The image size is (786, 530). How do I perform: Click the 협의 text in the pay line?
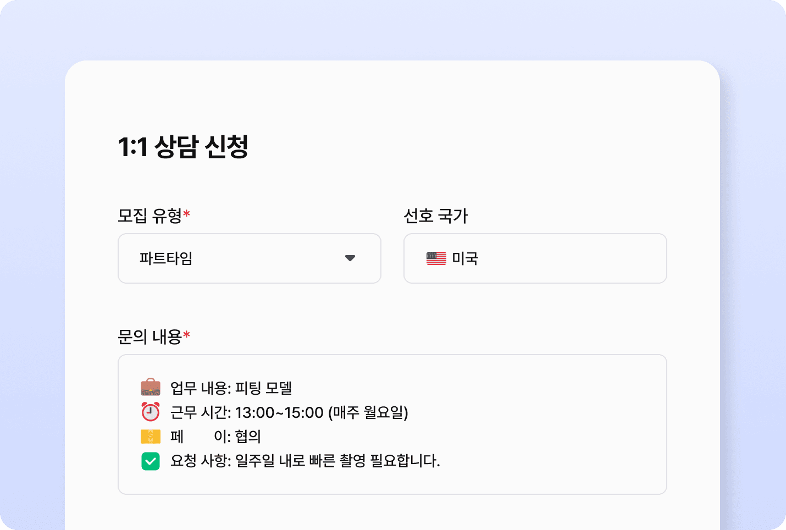(x=248, y=437)
